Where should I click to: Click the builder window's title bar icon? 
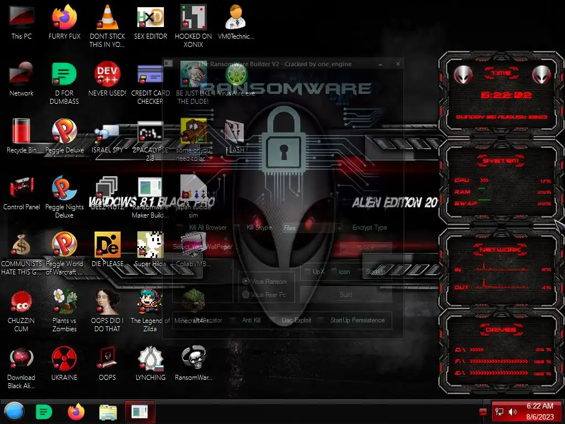click(x=168, y=64)
